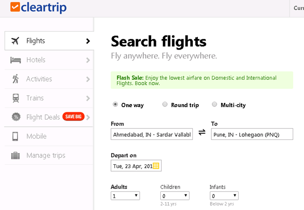Open the Children count dropdown

coord(175,196)
